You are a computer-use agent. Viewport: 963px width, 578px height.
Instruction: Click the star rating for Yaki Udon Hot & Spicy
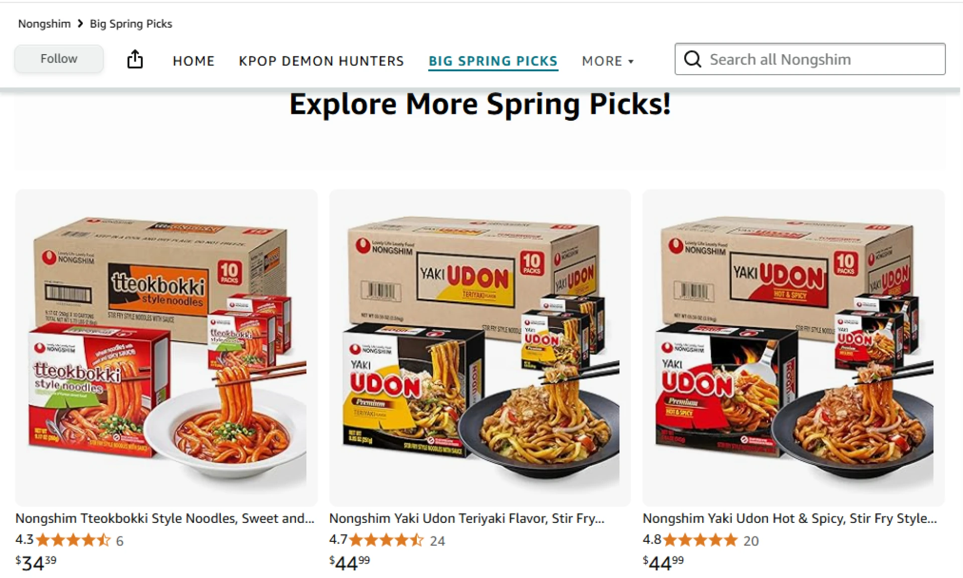701,540
